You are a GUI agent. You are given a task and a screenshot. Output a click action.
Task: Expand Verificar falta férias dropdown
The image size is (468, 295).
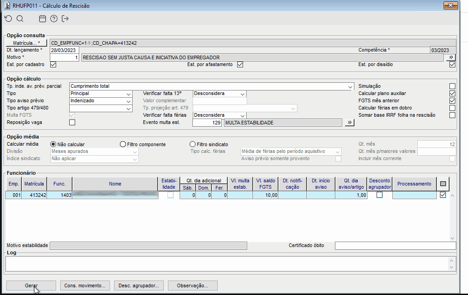tap(243, 115)
